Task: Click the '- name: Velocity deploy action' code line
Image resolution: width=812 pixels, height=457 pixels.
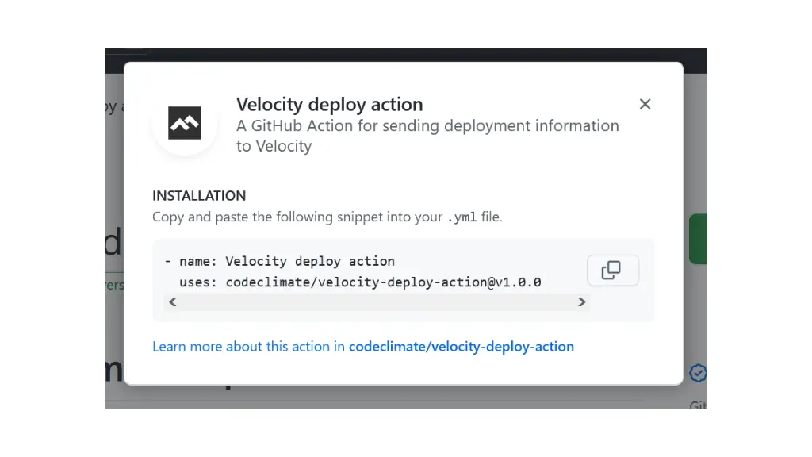Action: click(280, 261)
